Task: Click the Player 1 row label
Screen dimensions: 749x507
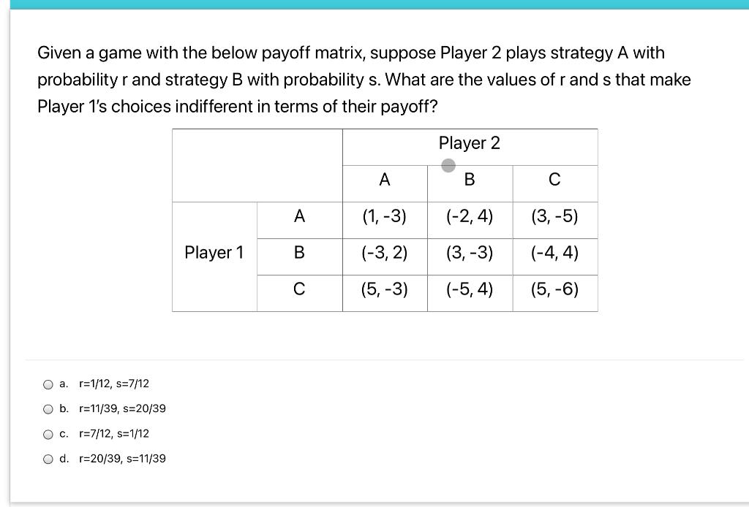Action: click(x=214, y=253)
